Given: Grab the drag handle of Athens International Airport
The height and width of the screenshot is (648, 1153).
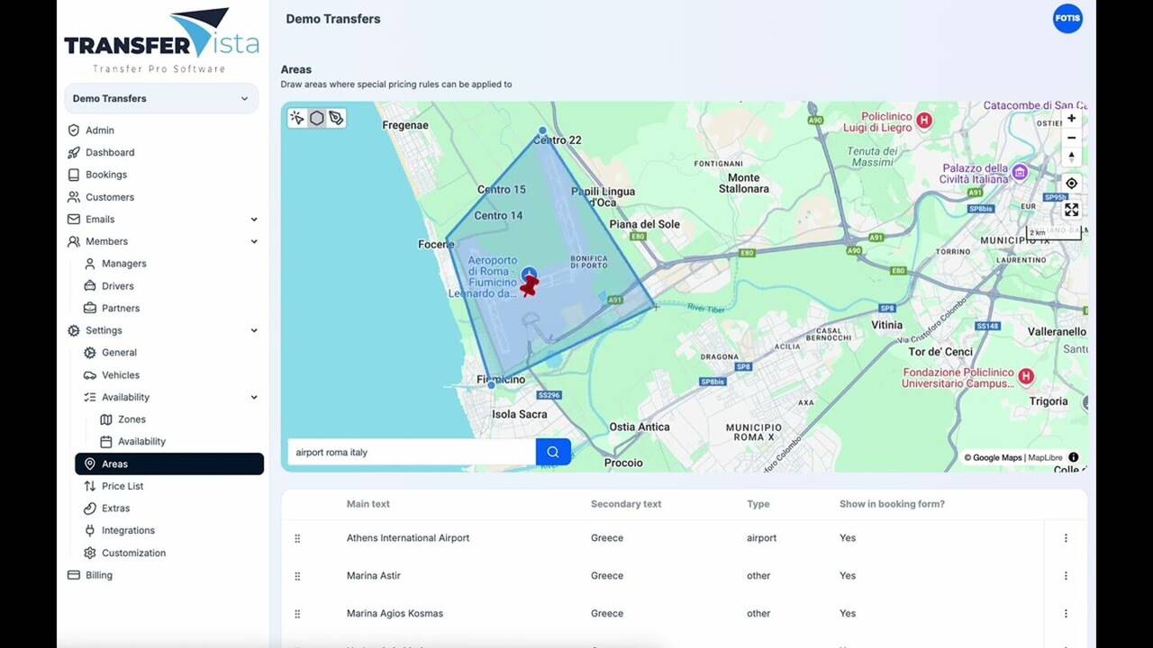Looking at the screenshot, I should pyautogui.click(x=297, y=538).
